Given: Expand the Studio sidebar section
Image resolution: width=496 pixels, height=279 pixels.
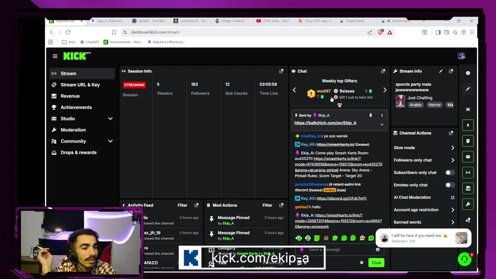Looking at the screenshot, I should pos(110,119).
